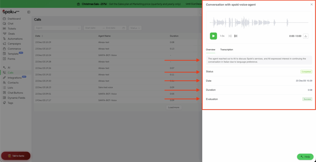Click the Talk to Santa button

[16, 156]
